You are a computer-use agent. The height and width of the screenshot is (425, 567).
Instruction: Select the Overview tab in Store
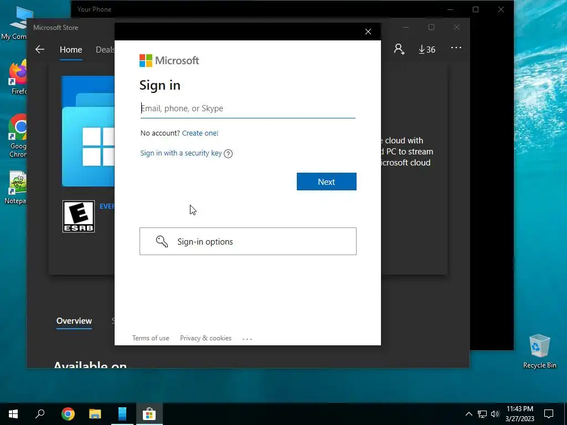[74, 321]
